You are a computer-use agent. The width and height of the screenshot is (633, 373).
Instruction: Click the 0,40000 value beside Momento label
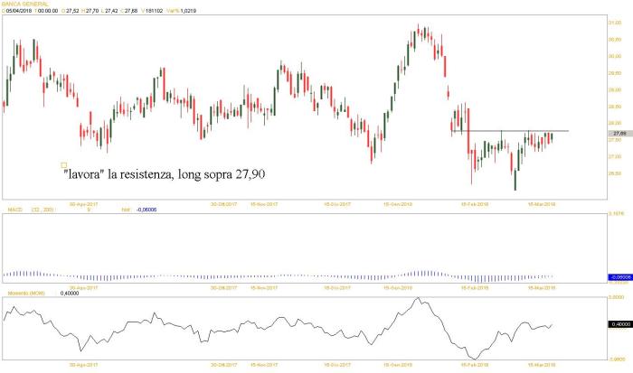[x=70, y=293]
